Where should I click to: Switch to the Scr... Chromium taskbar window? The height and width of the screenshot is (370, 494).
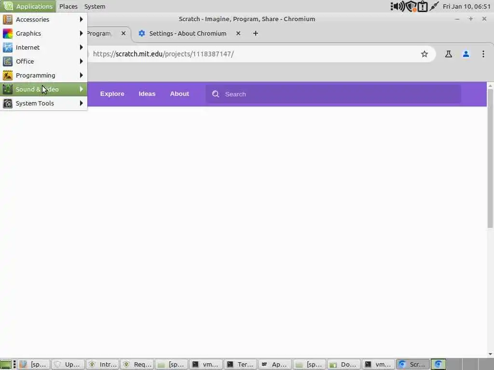pyautogui.click(x=413, y=364)
